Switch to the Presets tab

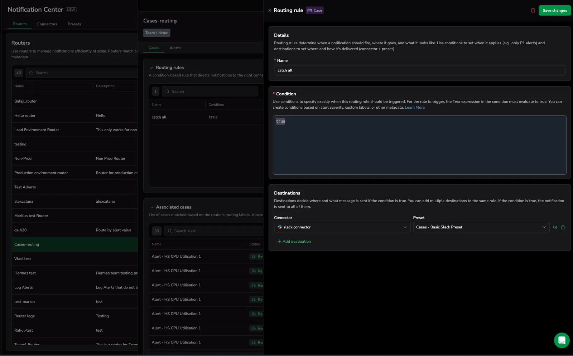point(74,24)
